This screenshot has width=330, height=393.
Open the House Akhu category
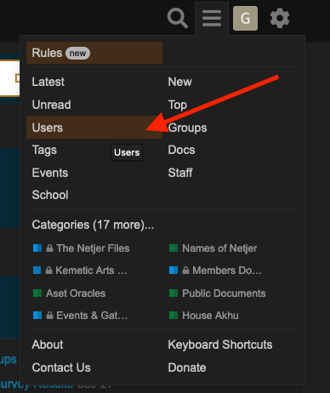tap(204, 316)
